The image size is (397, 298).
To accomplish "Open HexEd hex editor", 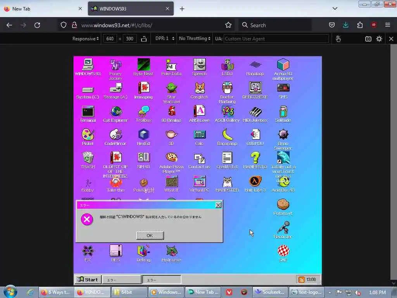I will (x=143, y=137).
